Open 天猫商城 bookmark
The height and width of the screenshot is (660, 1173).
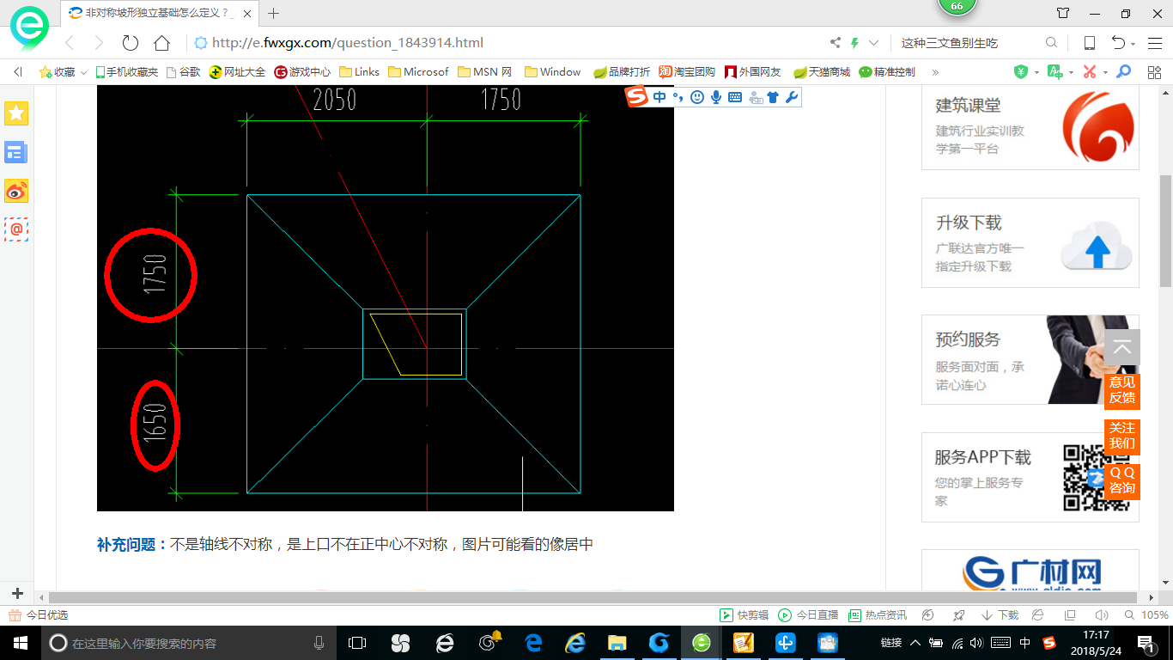(x=822, y=72)
